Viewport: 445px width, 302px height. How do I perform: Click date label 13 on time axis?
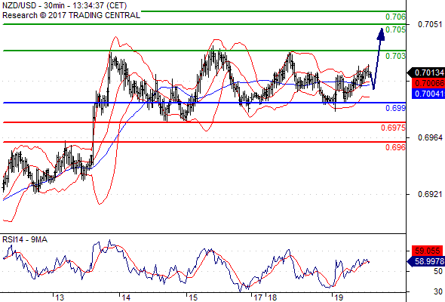[x=60, y=297]
